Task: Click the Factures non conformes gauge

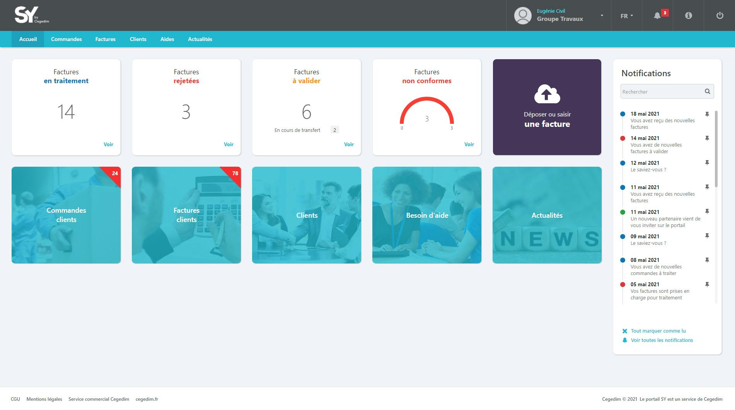Action: click(x=427, y=112)
